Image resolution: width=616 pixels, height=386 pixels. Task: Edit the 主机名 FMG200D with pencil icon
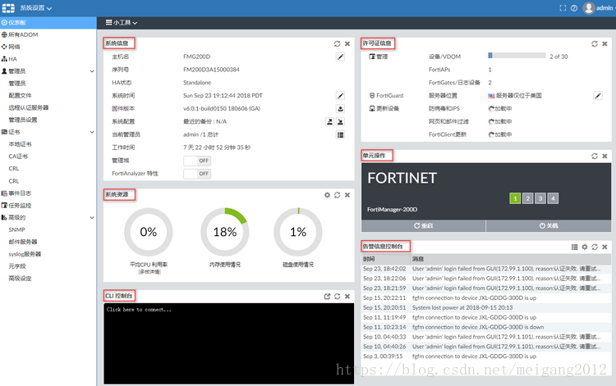click(x=340, y=57)
